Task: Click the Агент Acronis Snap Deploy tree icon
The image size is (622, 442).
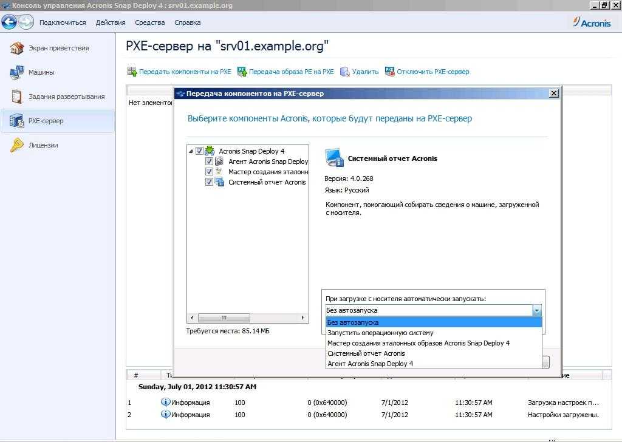Action: 219,161
